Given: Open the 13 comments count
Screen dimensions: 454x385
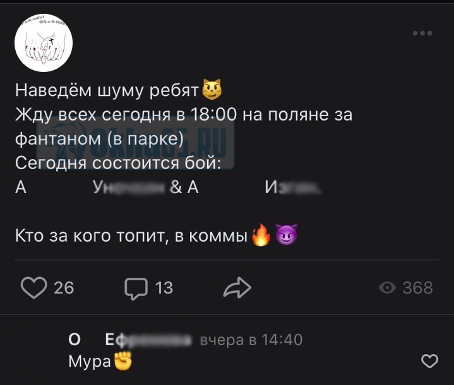Looking at the screenshot, I should coord(164,288).
